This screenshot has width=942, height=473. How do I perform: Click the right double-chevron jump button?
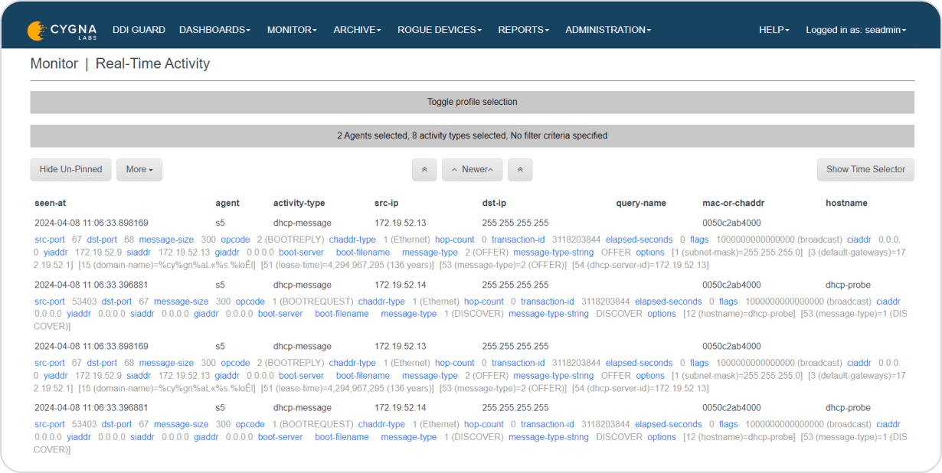tap(520, 169)
